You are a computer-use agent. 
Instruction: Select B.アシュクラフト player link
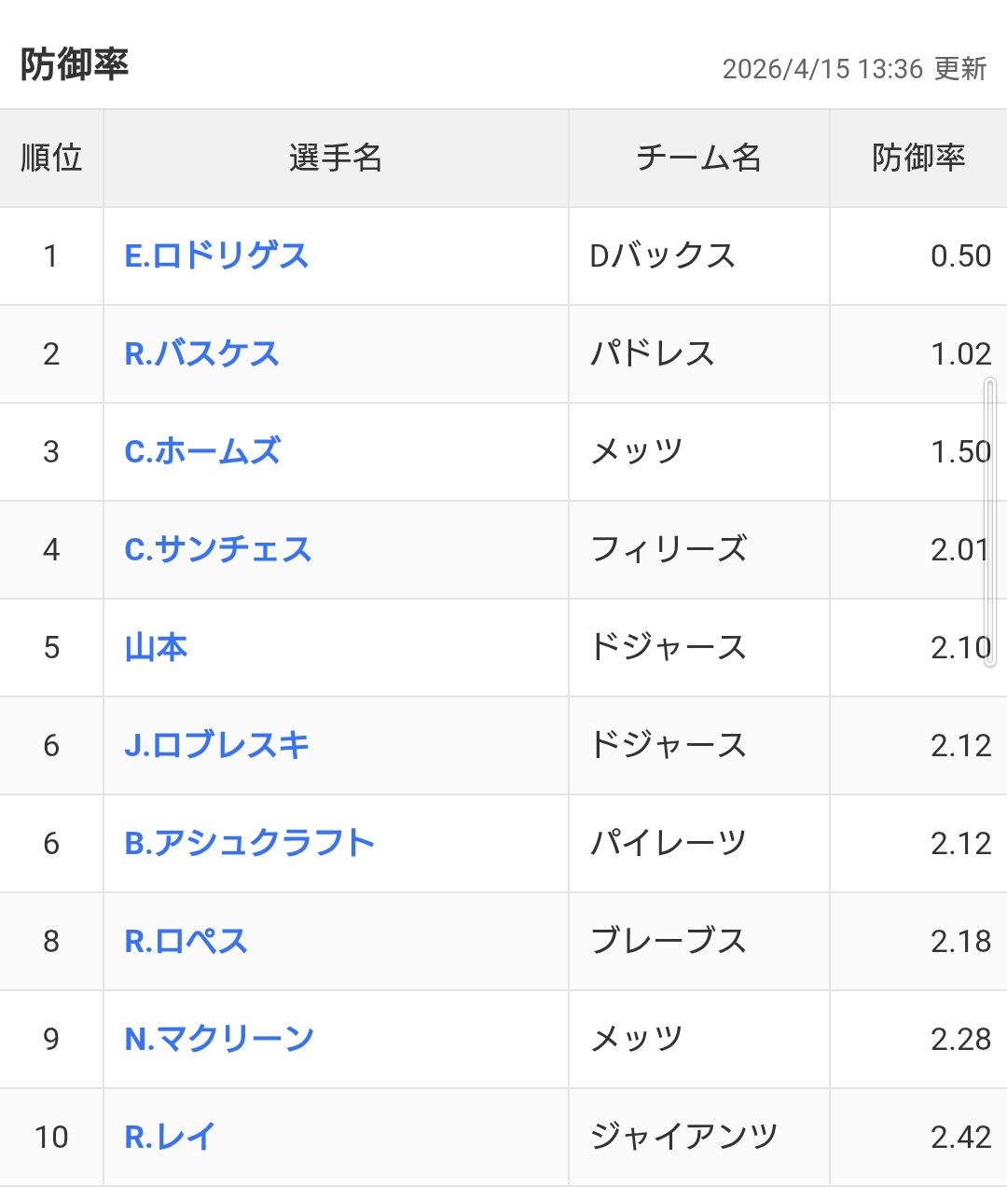coord(250,843)
